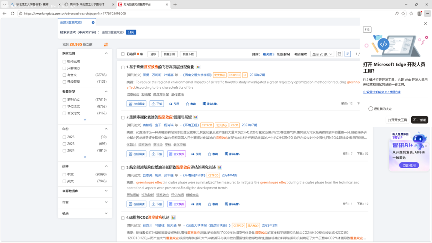The image size is (432, 243).
Task: Read result 1 online with 在线阅读
Action: pyautogui.click(x=136, y=104)
